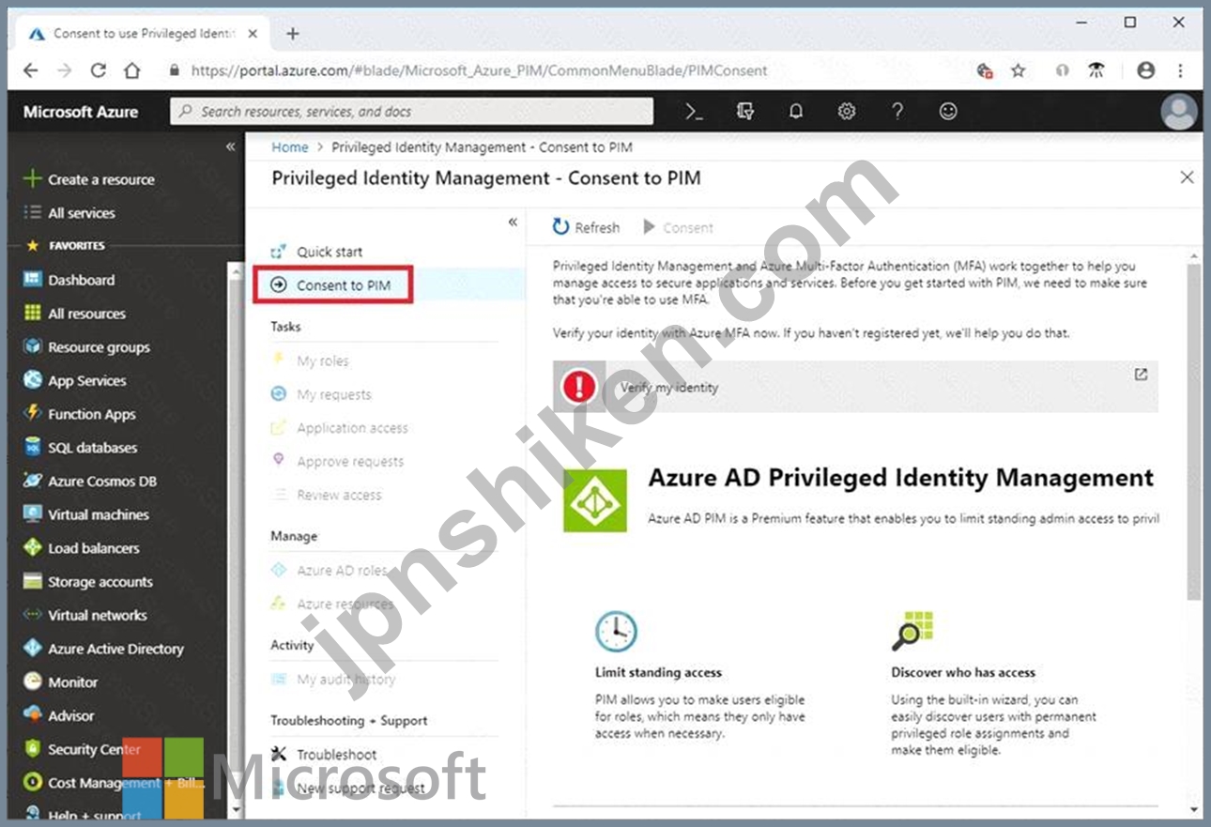Open Azure Cloud Shell icon

pos(694,112)
